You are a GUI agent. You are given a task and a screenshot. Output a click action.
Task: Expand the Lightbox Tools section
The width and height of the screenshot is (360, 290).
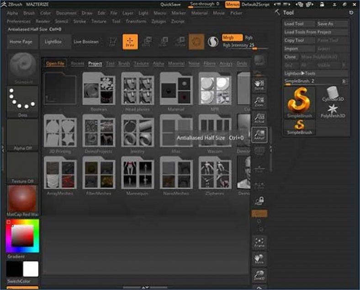coord(300,73)
